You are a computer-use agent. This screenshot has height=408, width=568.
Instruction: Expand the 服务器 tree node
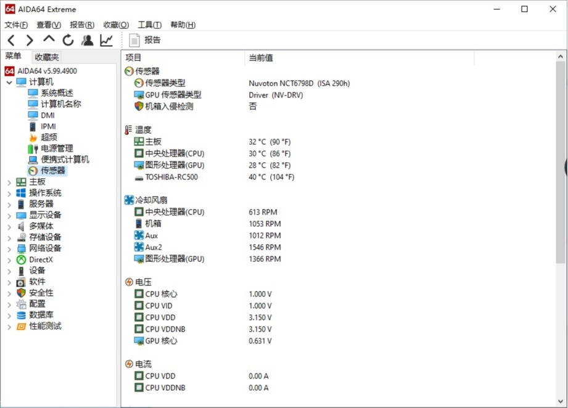click(9, 205)
